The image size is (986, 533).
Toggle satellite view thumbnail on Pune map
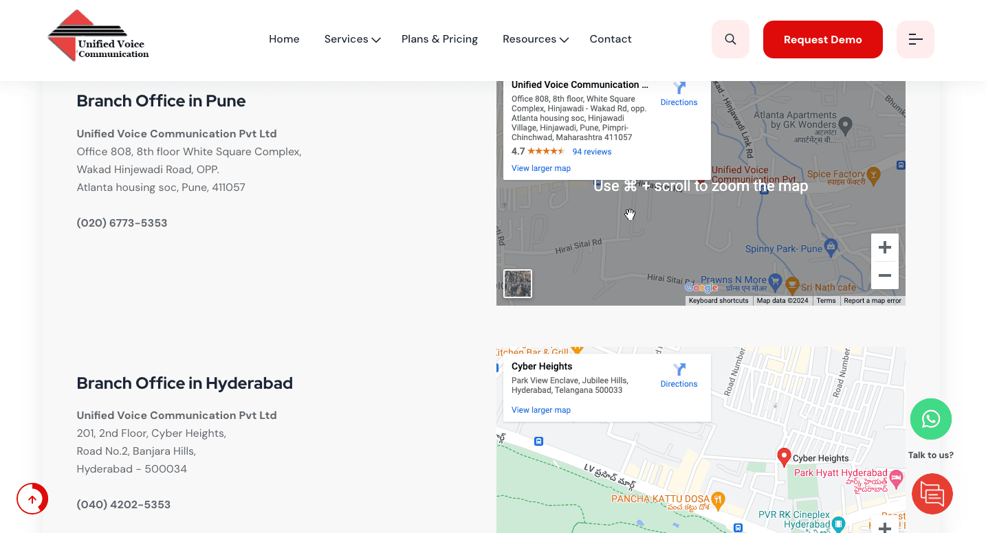(x=518, y=284)
